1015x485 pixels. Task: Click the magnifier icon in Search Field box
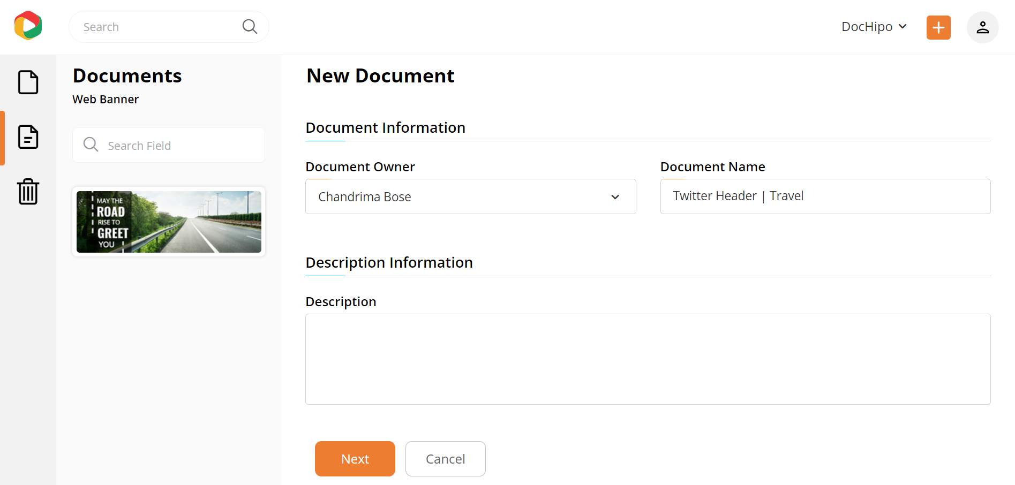point(91,145)
